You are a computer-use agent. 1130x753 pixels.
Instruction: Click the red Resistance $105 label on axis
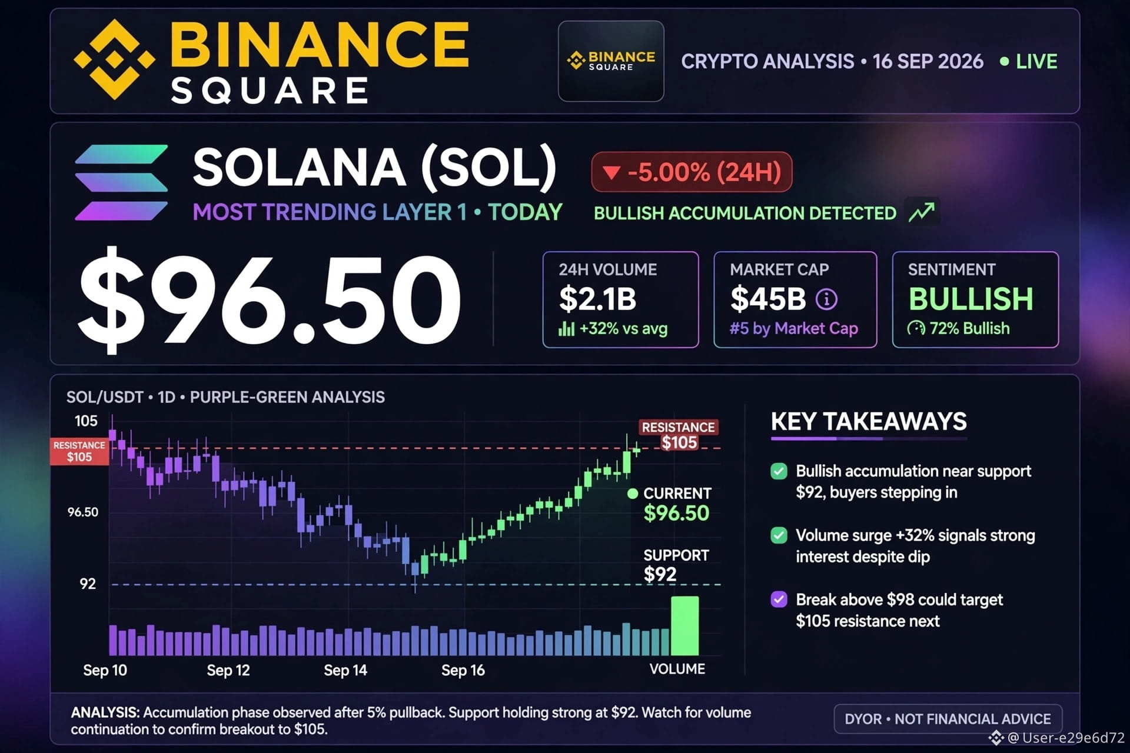(79, 451)
